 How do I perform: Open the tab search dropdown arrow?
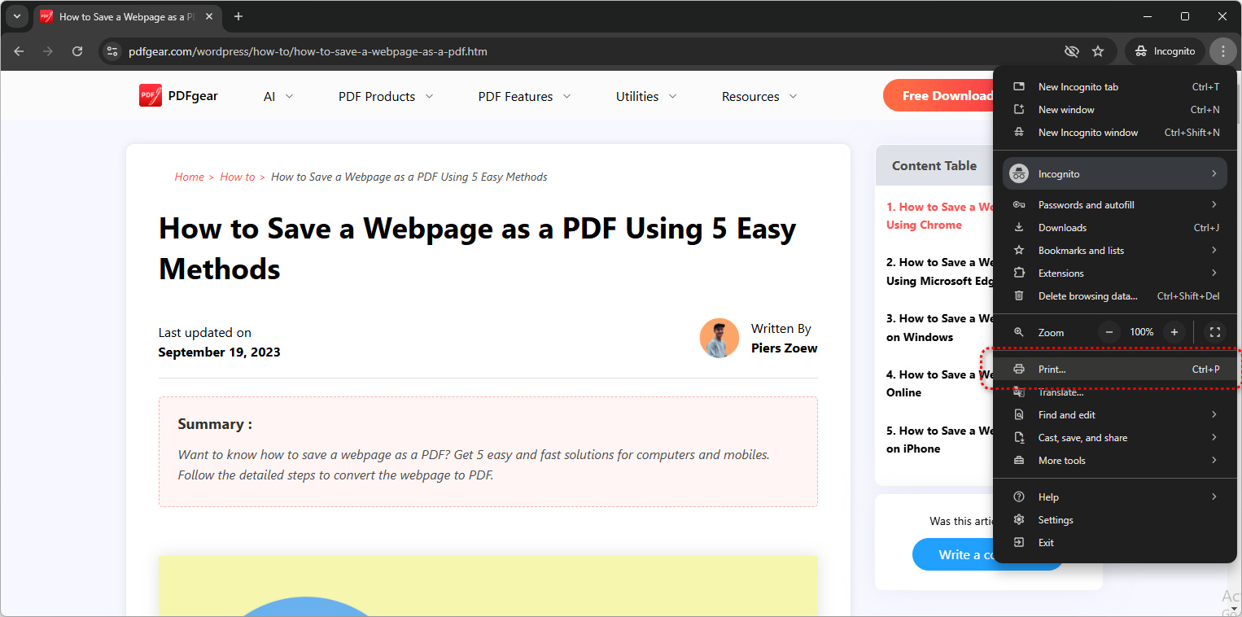point(16,16)
